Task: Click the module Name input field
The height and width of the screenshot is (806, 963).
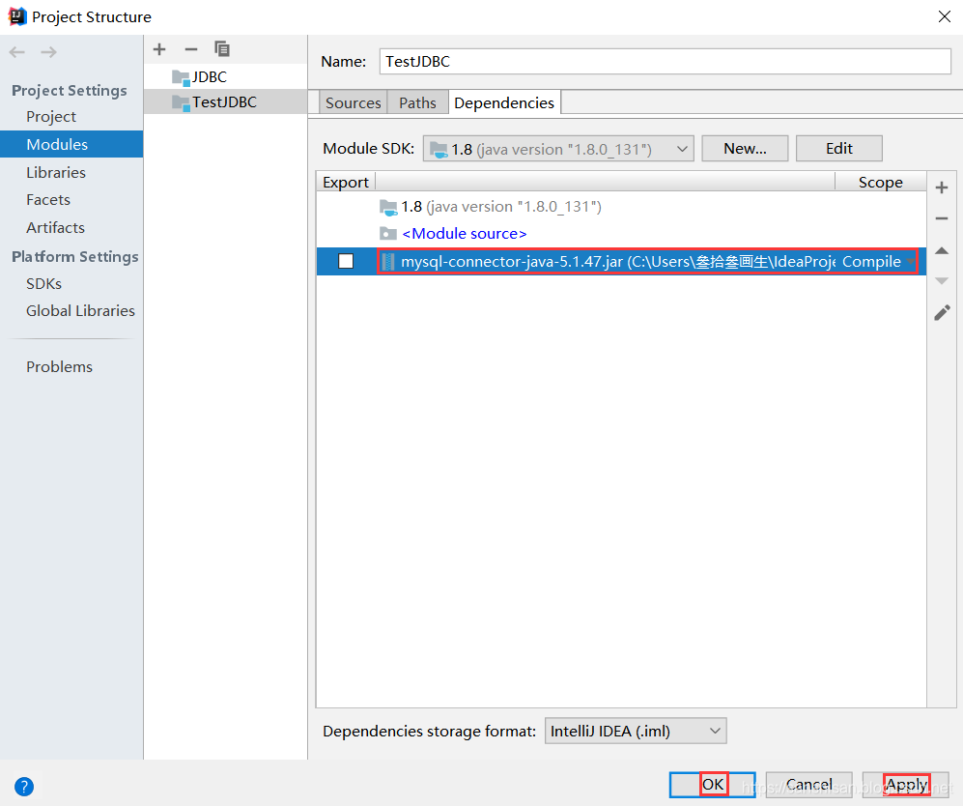Action: (x=666, y=62)
